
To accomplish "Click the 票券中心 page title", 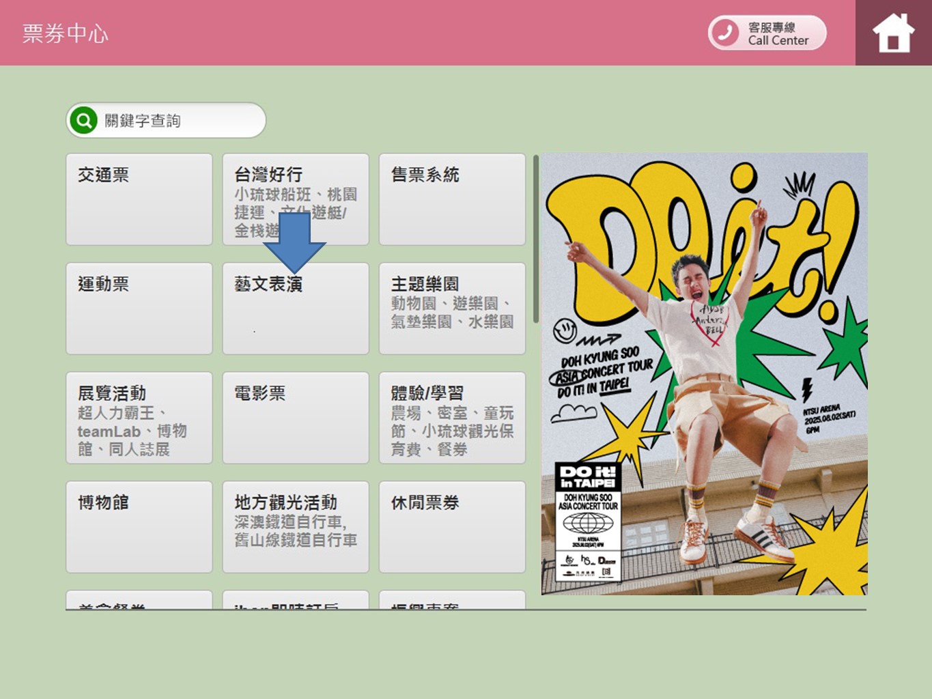I will (66, 33).
